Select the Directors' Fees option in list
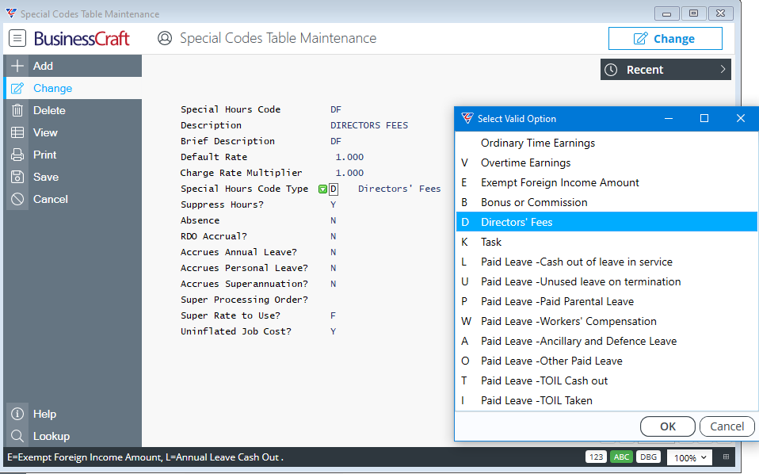This screenshot has width=759, height=474. [x=607, y=222]
